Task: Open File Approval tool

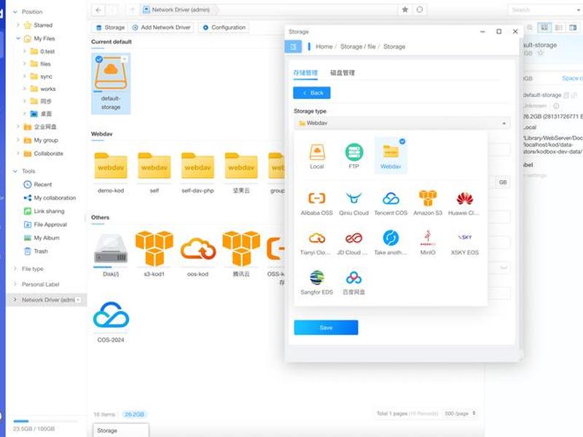Action: pyautogui.click(x=45, y=224)
